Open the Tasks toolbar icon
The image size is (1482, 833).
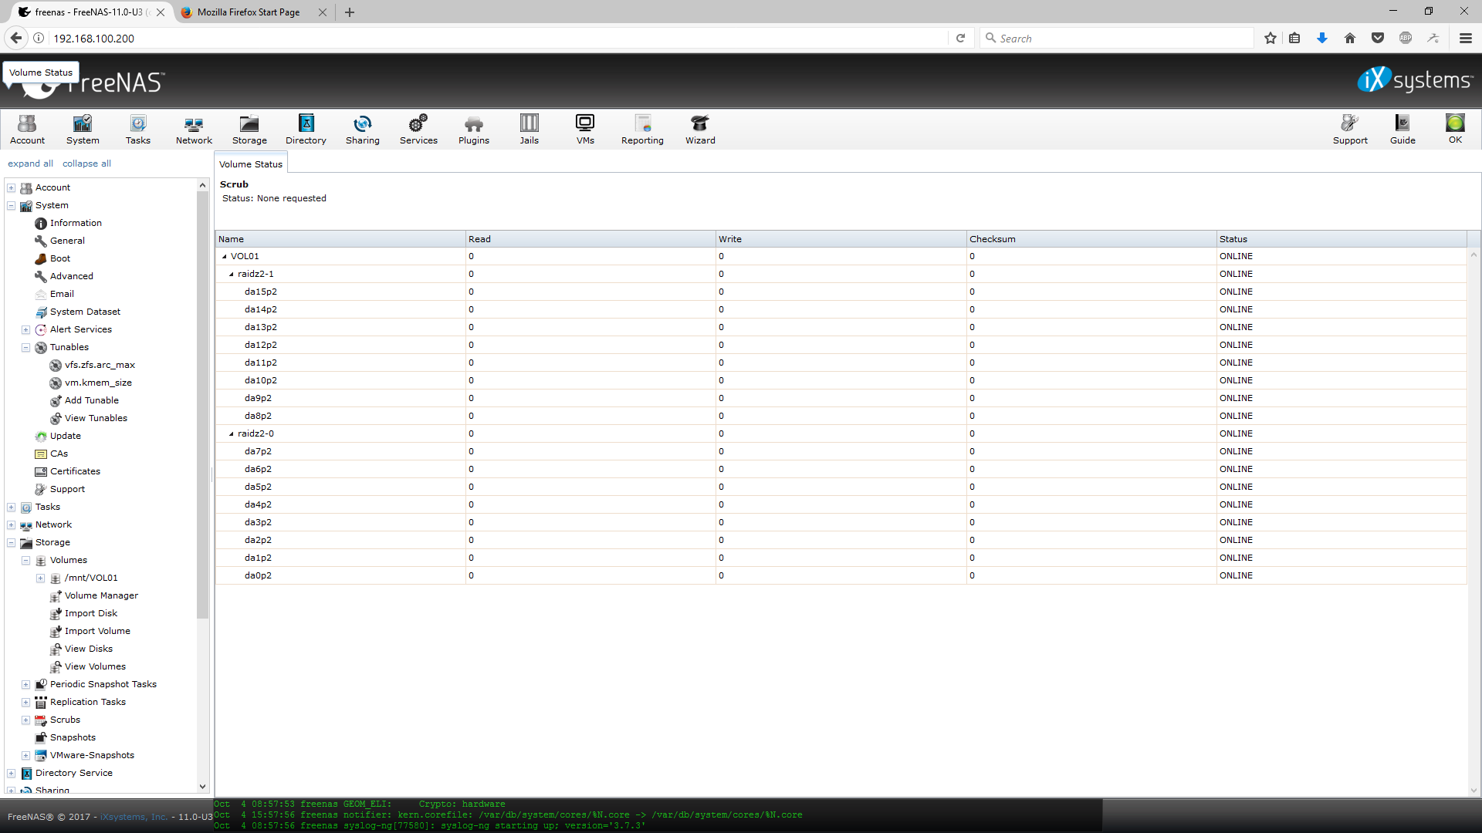pos(138,129)
